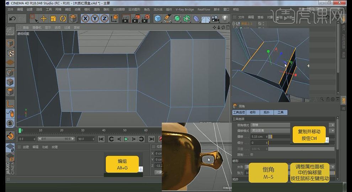This screenshot has width=352, height=192.
Task: Click the Redo arrow icon
Action: (22, 18)
